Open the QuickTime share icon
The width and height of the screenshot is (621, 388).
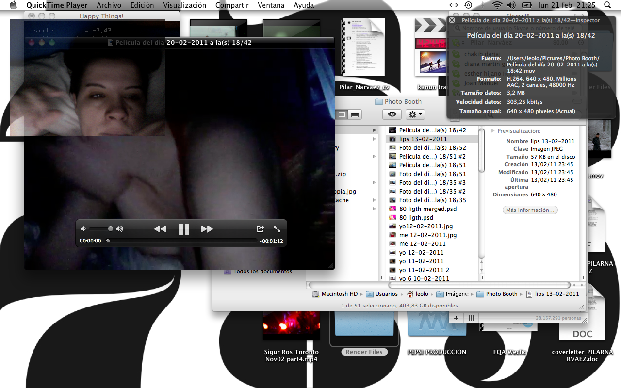pos(260,229)
